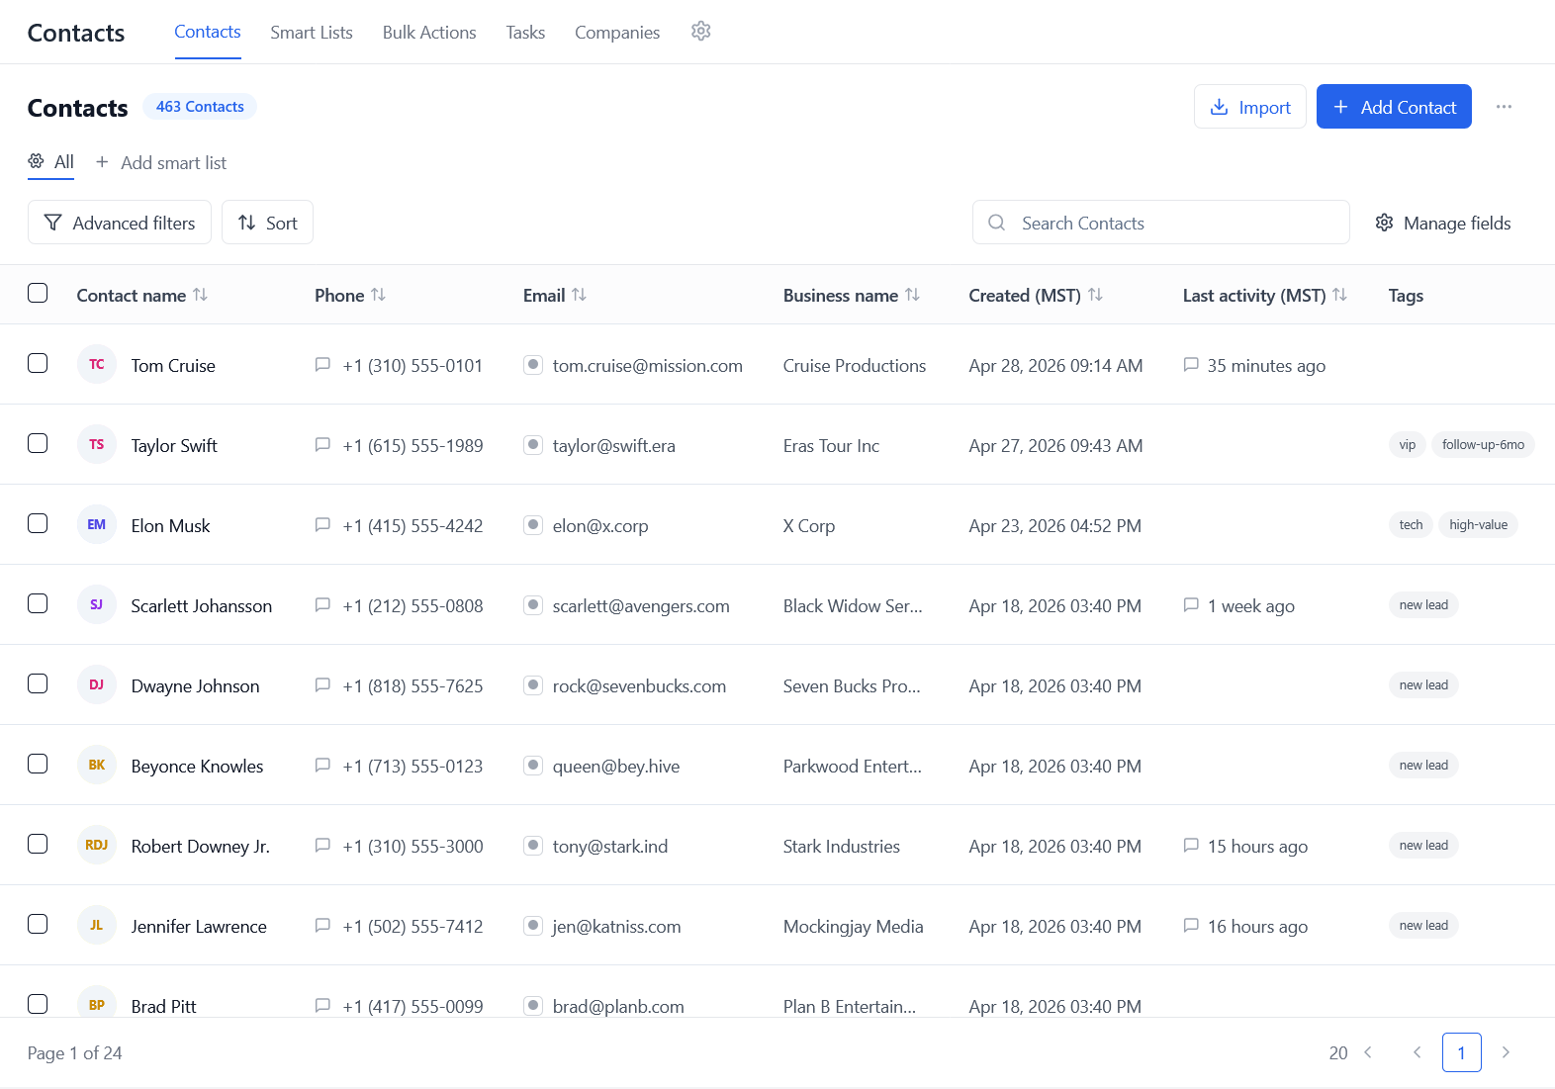Sort by Last activity (MST) column arrows

(x=1339, y=295)
